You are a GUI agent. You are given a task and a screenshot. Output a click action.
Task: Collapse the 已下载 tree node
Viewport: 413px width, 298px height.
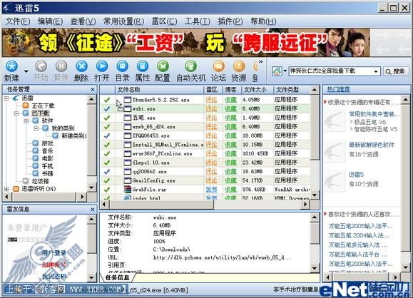point(16,113)
